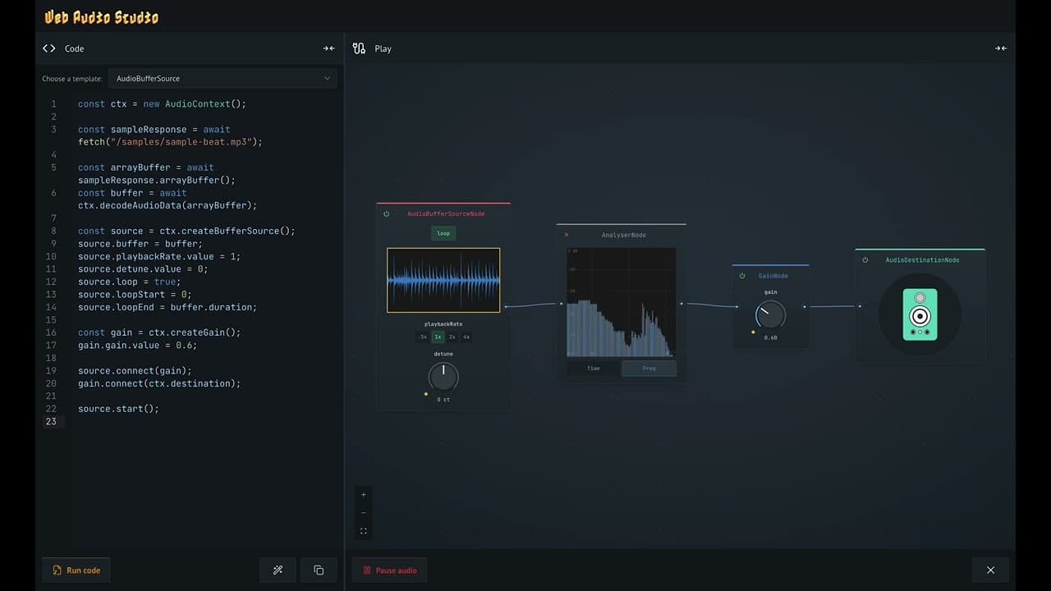Open the template dropdown showing AudioBufferSource

click(x=222, y=78)
